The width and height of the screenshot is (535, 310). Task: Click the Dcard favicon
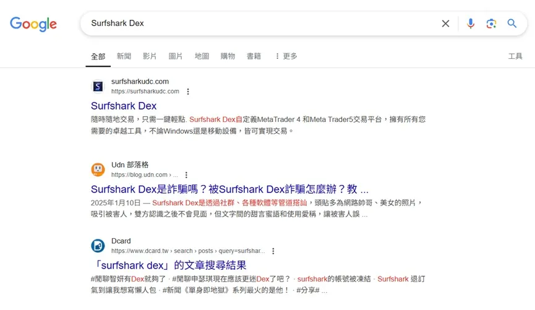point(98,246)
